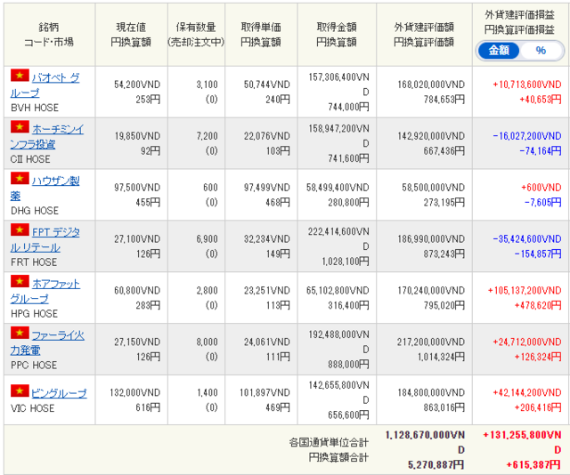
Task: Click the 142,920,000VND valuation amount
Action: coord(431,136)
